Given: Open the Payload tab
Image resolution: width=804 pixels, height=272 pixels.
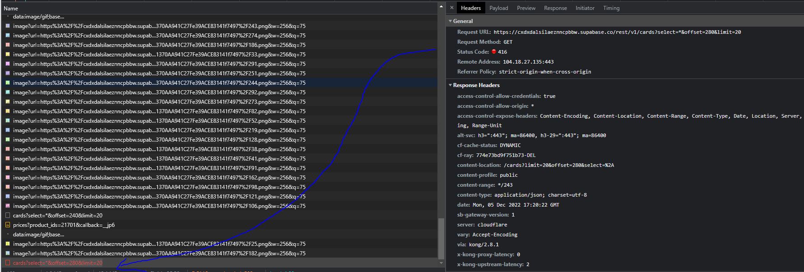Looking at the screenshot, I should pos(498,8).
